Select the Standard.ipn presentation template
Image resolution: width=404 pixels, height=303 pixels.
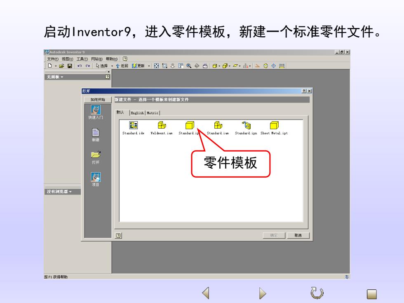[x=246, y=128]
